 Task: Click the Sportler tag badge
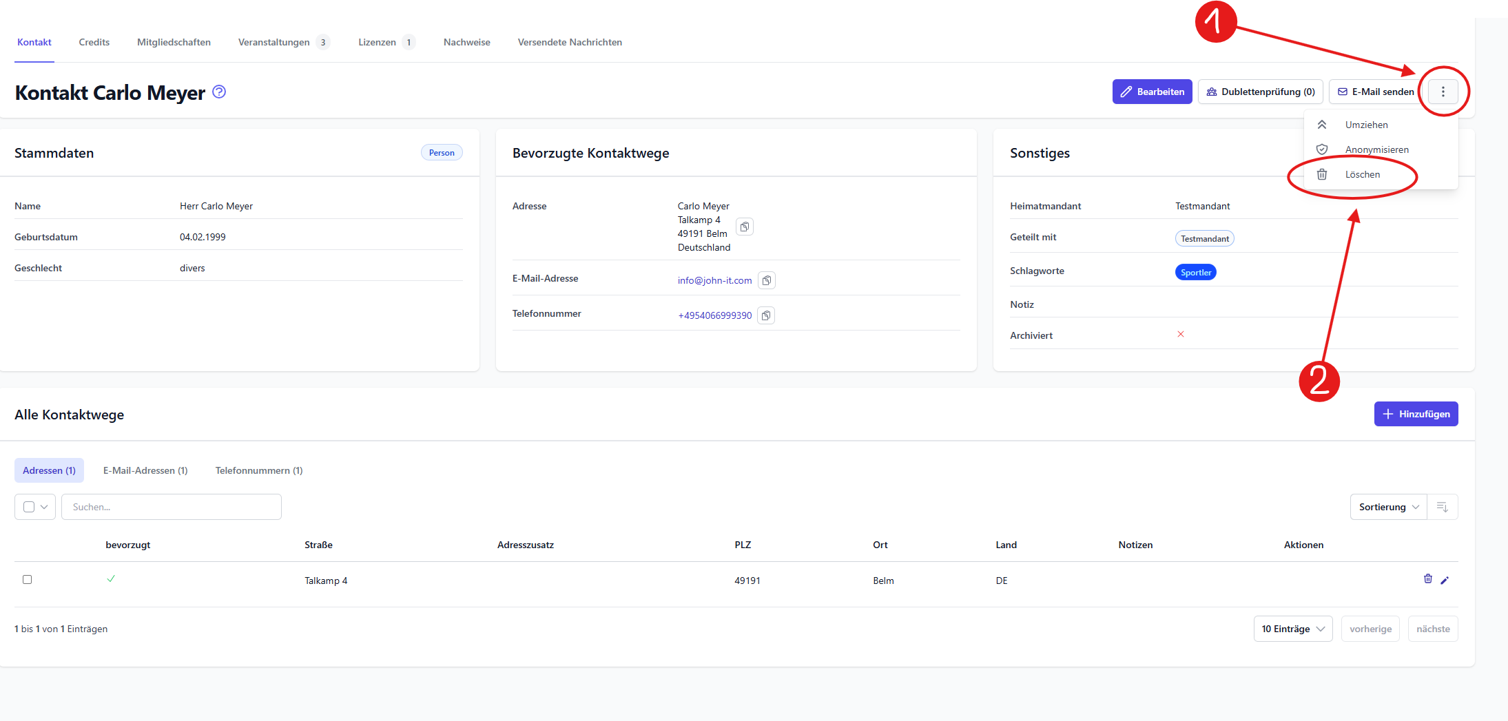click(x=1195, y=272)
